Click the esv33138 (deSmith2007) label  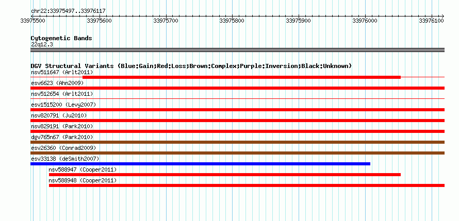click(65, 159)
